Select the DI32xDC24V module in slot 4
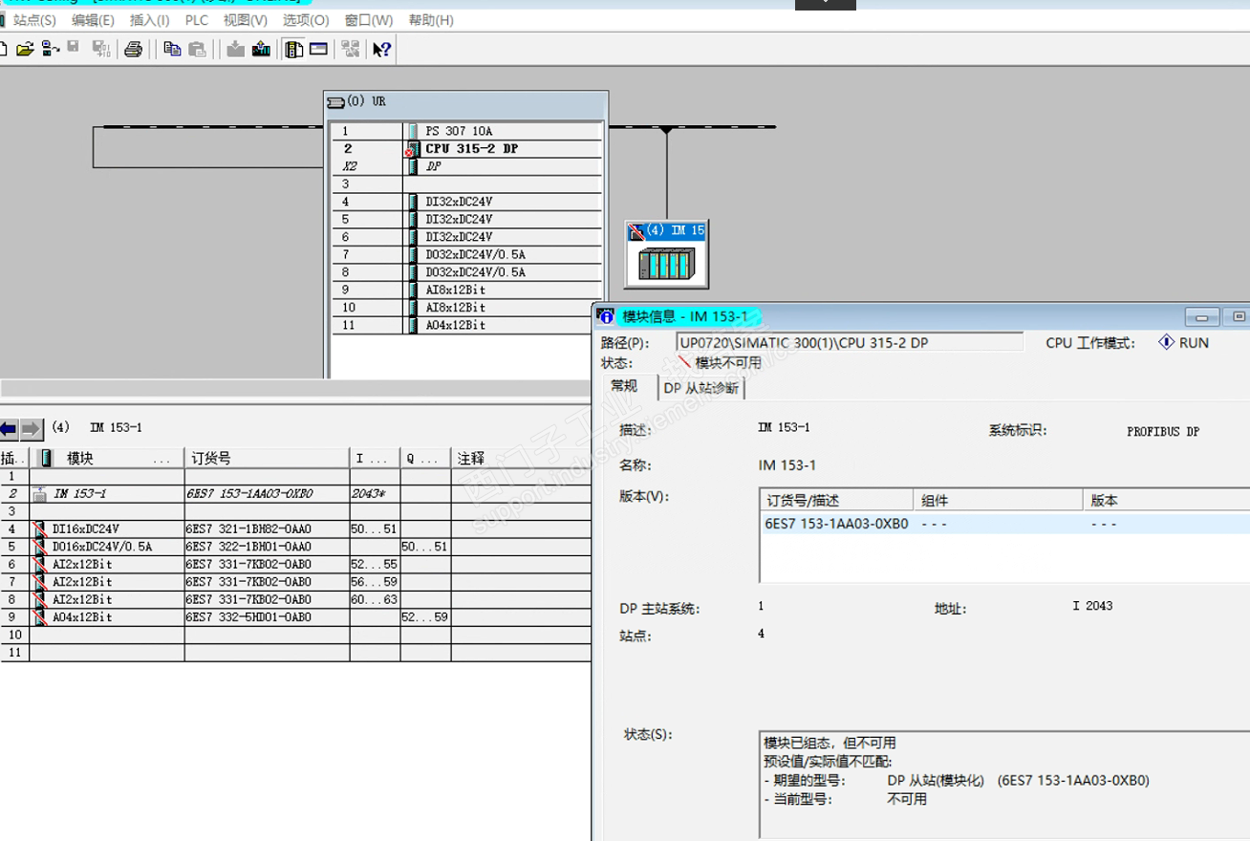The width and height of the screenshot is (1250, 841). [467, 202]
